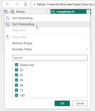Uncheck the value 20 checkbox

point(17,70)
